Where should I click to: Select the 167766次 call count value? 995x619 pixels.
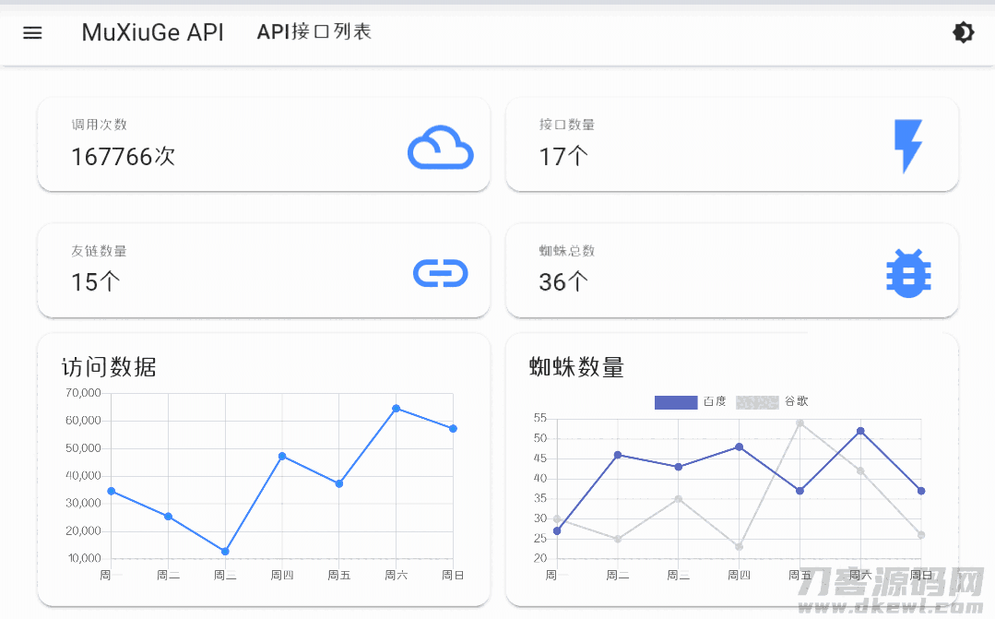[123, 157]
